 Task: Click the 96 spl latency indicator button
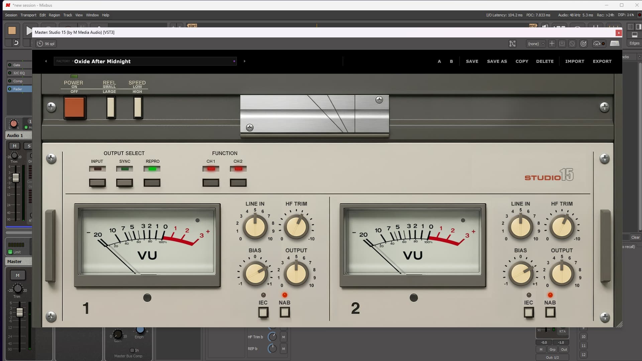pos(46,44)
